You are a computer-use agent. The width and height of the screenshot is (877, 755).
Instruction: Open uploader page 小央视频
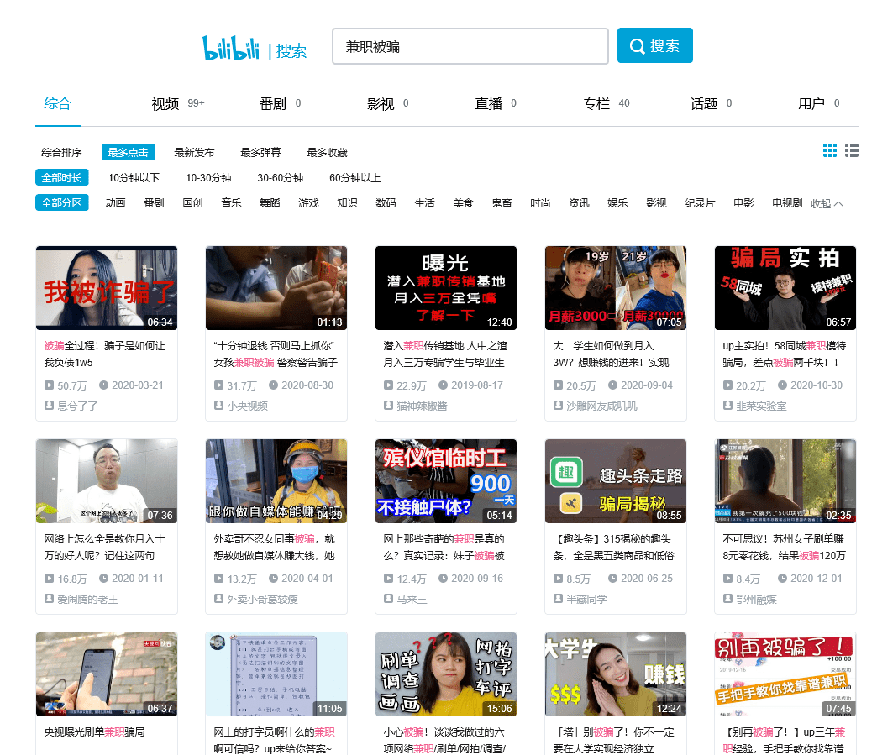click(247, 406)
